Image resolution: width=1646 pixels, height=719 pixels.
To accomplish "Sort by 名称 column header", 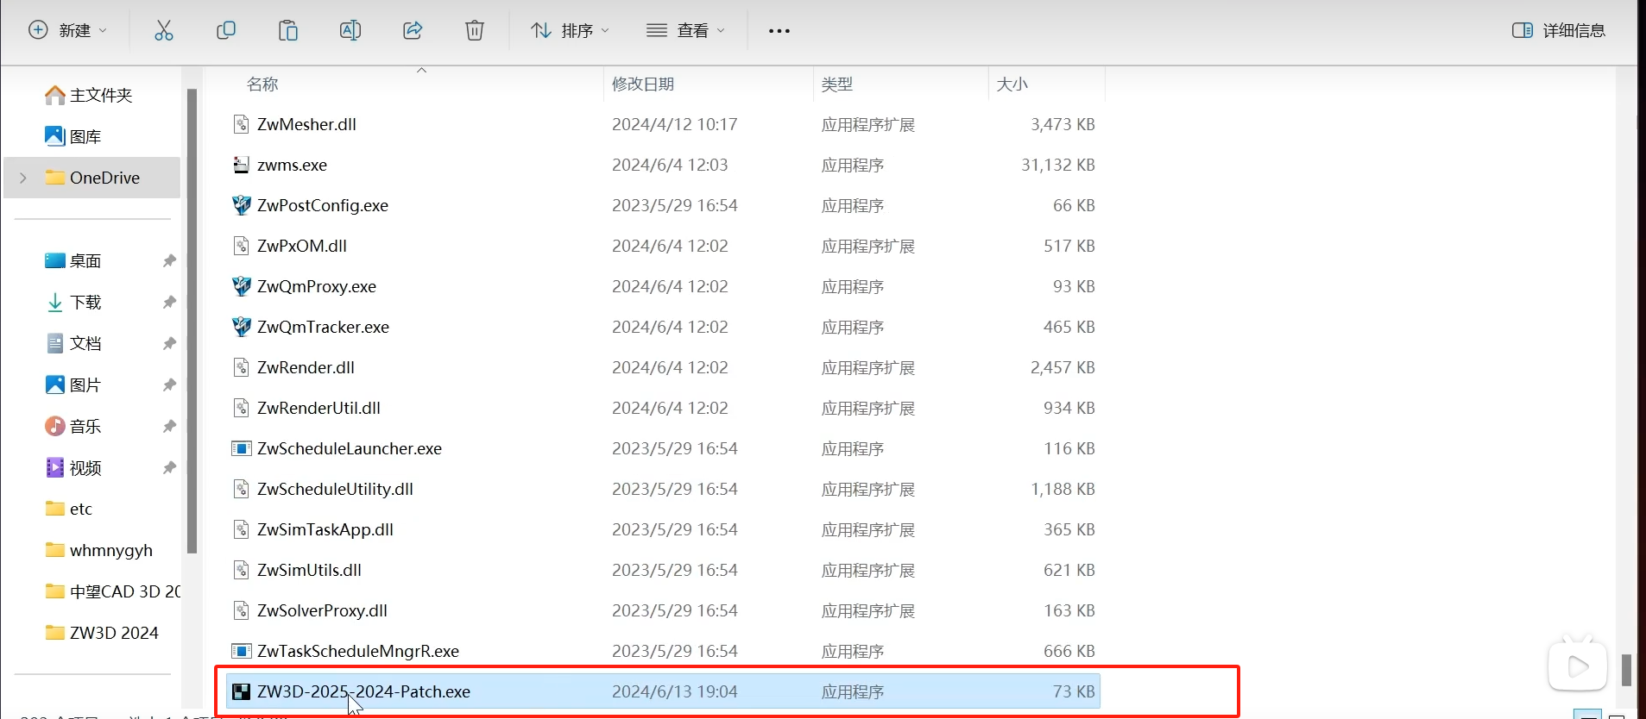I will pyautogui.click(x=262, y=84).
